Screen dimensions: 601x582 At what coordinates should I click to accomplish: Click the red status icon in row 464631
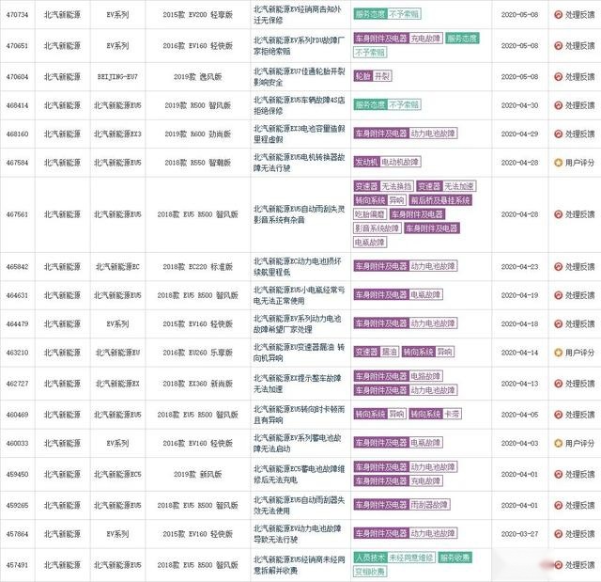coord(558,295)
